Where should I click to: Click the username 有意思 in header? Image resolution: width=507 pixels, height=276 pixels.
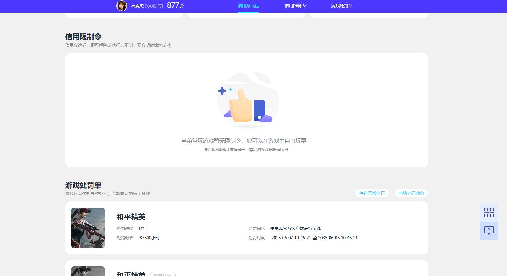click(138, 6)
